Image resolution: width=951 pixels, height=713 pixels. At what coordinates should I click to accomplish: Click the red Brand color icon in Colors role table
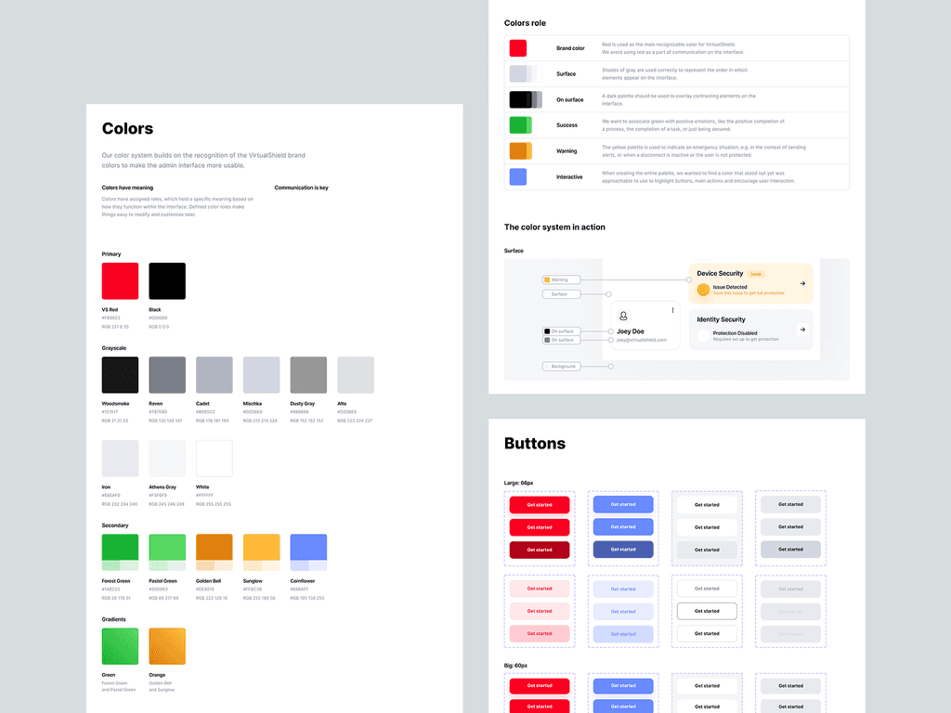coord(517,47)
